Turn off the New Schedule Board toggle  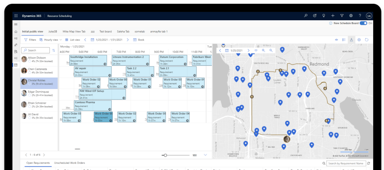click(x=363, y=23)
